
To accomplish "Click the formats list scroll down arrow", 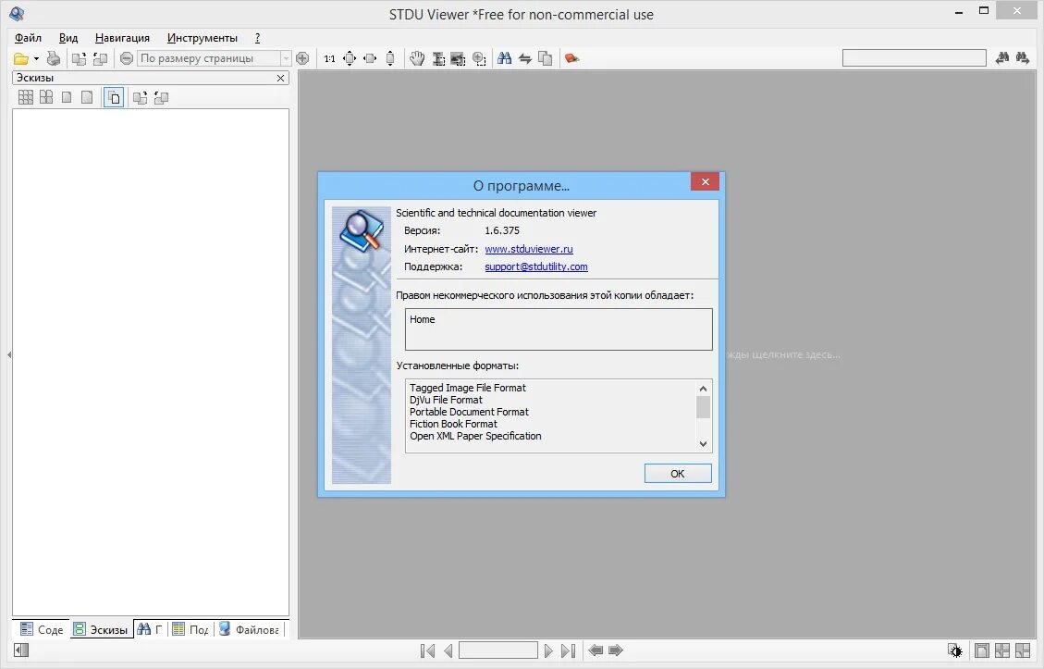I will 703,444.
